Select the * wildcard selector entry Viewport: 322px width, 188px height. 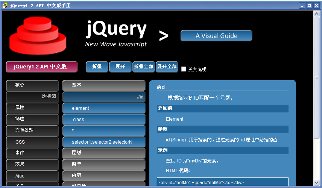(x=104, y=130)
